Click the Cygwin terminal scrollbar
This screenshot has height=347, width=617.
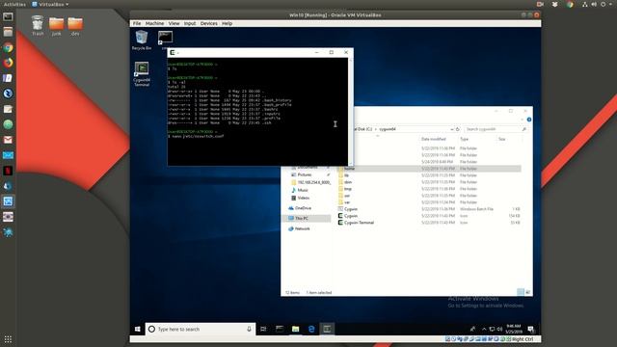tap(350, 112)
